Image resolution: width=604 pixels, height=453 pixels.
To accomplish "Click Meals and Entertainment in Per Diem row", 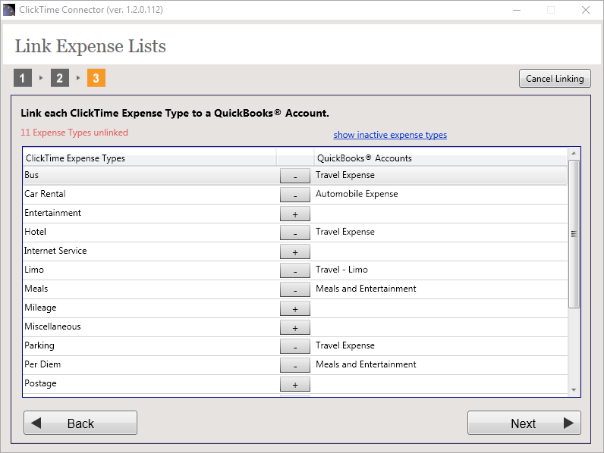I will [x=366, y=364].
